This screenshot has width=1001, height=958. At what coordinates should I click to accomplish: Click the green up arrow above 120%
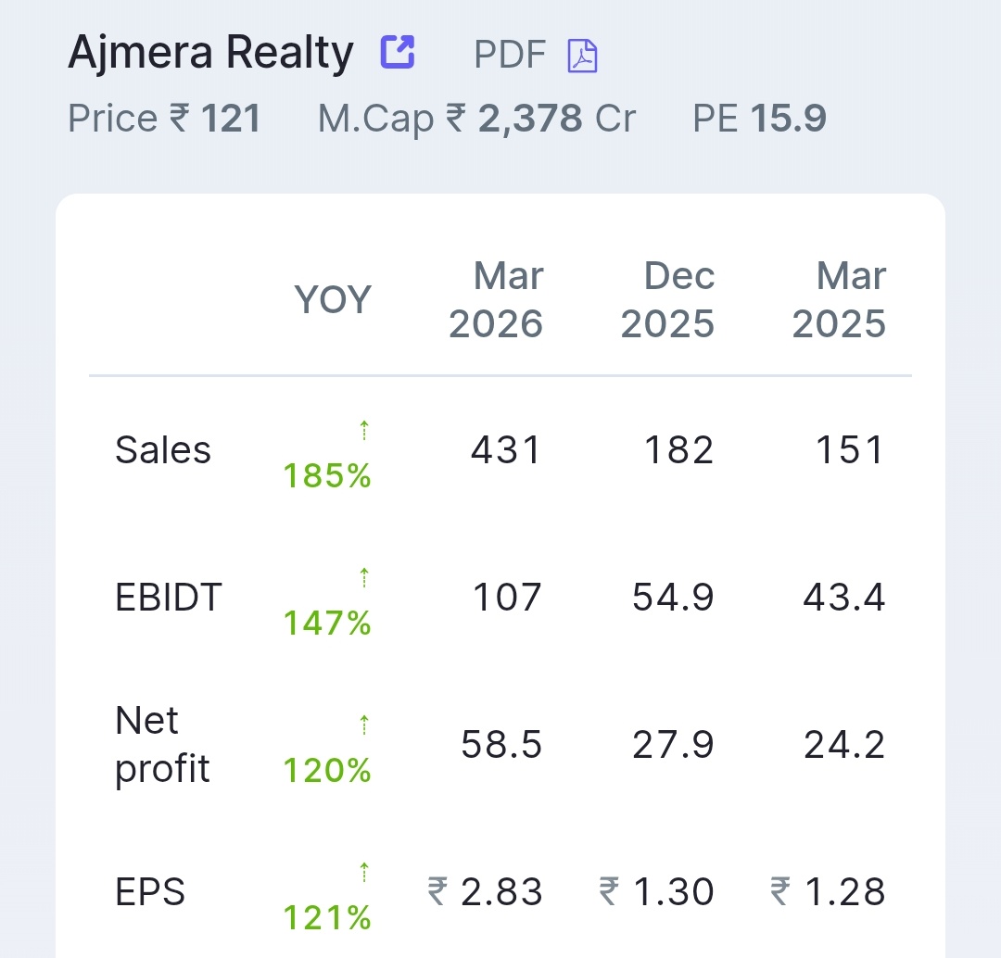coord(364,725)
